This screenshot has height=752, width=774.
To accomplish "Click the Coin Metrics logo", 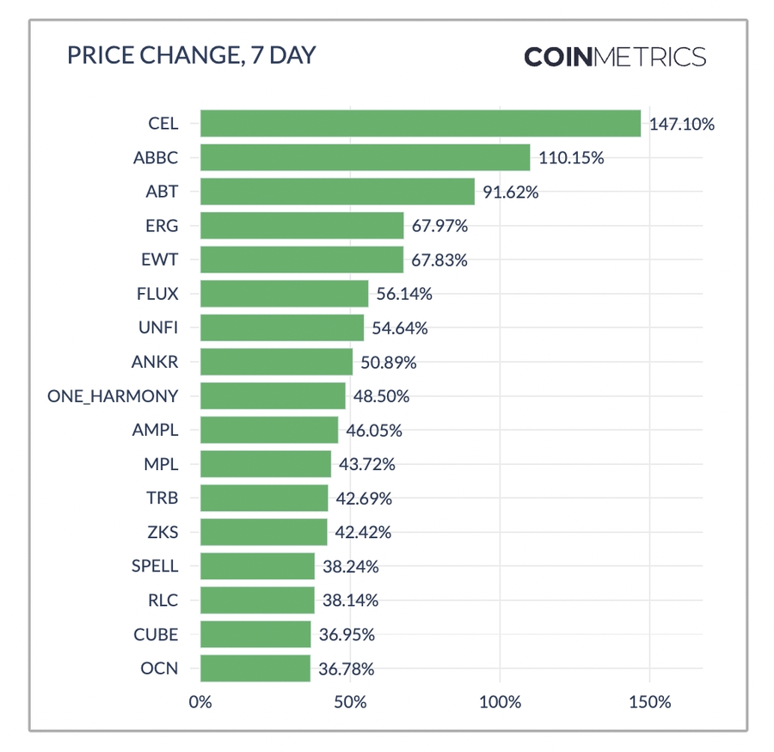I will [615, 58].
